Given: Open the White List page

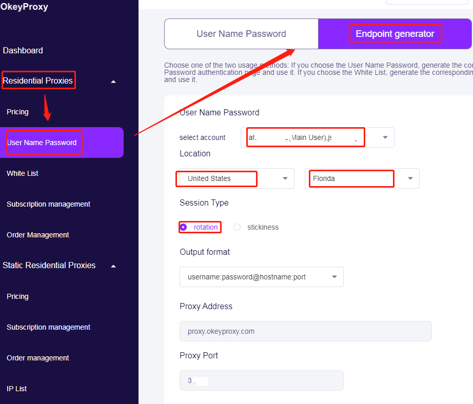Looking at the screenshot, I should (x=23, y=173).
